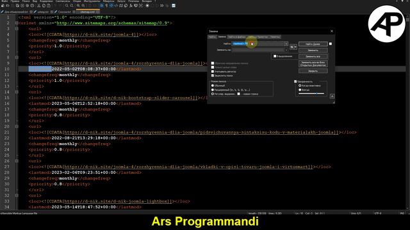Click the 'Заменить на' input field
The width and height of the screenshot is (410, 230).
pos(258,50)
